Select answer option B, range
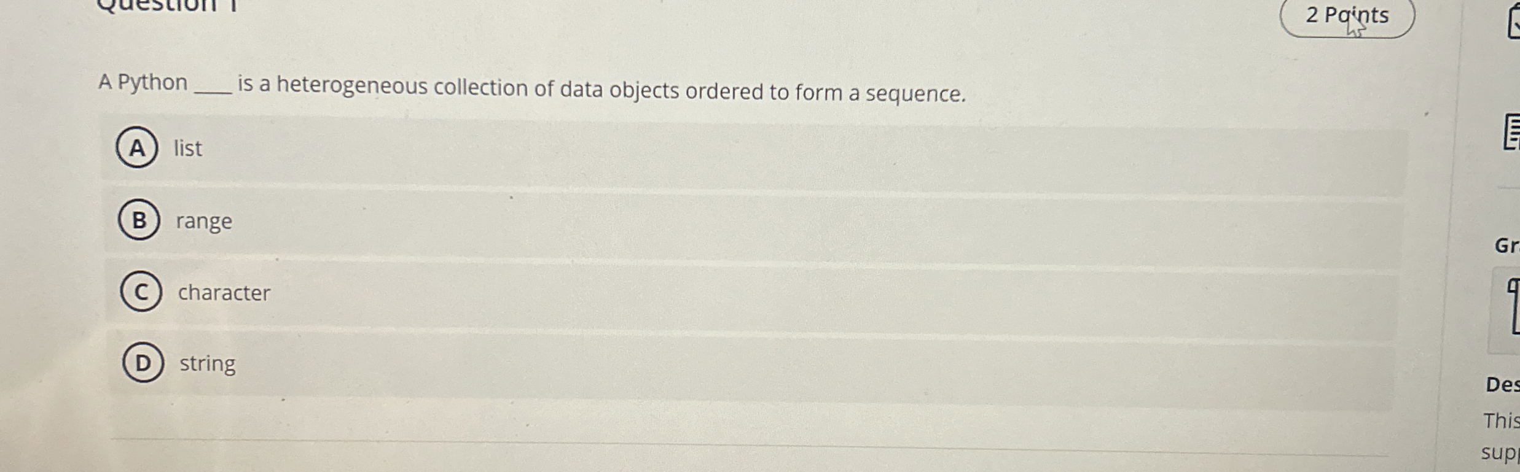 [x=205, y=221]
